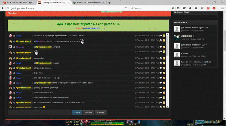This screenshot has height=126, width=226.
Task: Click the @ icon on the 'Brb 3 mins' row
Action: tap(14, 73)
